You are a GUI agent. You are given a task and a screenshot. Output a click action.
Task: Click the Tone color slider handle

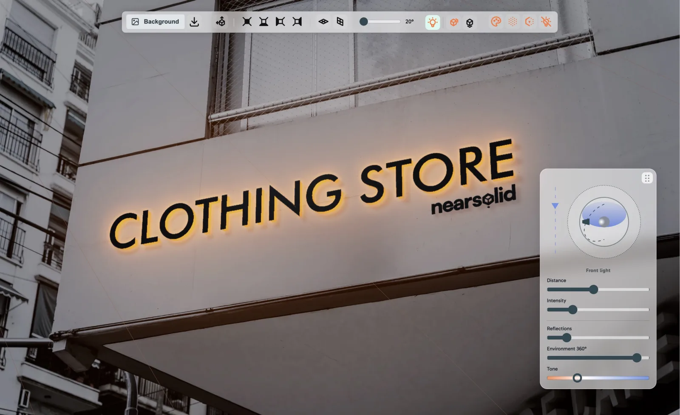click(577, 378)
